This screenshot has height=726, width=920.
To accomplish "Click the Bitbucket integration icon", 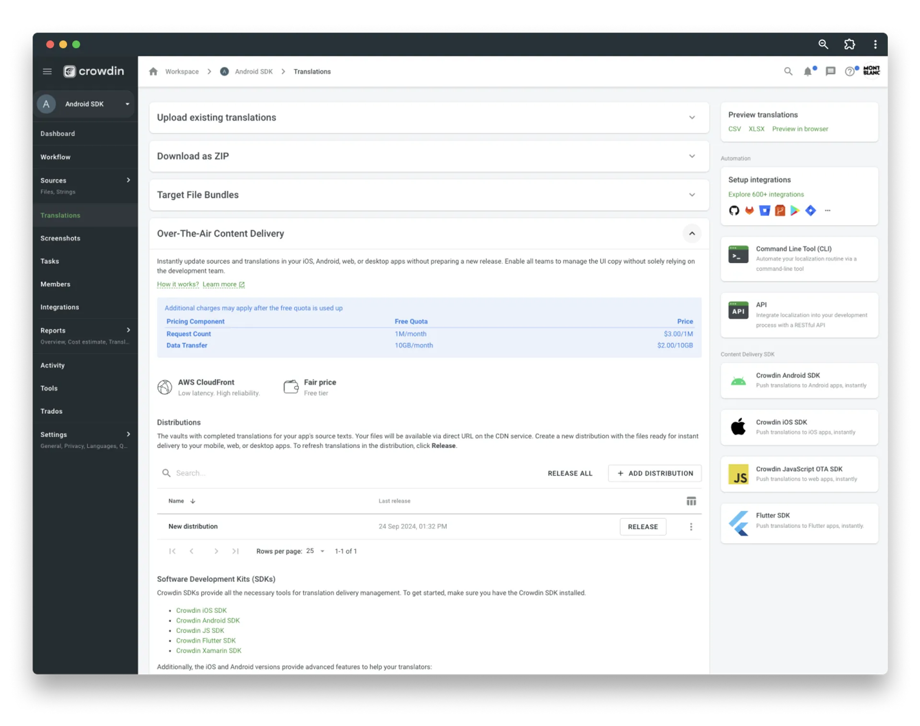I will [x=765, y=210].
